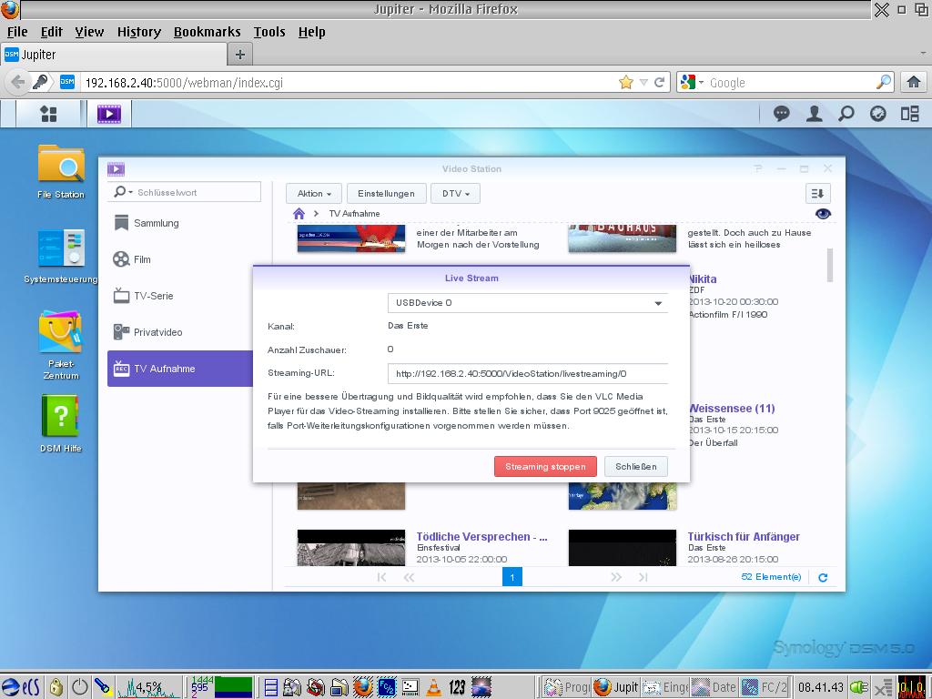This screenshot has height=699, width=932.
Task: Click the sort order icon button
Action: pyautogui.click(x=818, y=193)
